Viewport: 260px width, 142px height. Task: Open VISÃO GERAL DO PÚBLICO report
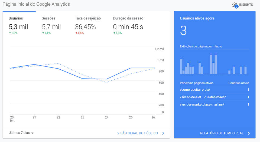[x=138, y=133]
